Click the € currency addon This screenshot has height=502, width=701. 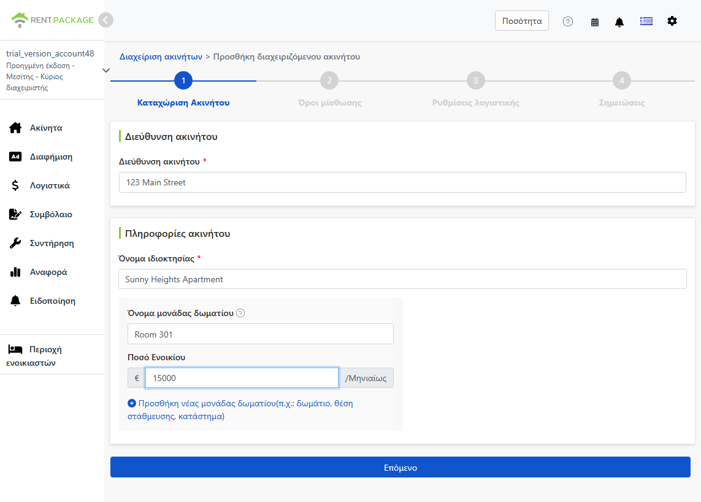(137, 378)
